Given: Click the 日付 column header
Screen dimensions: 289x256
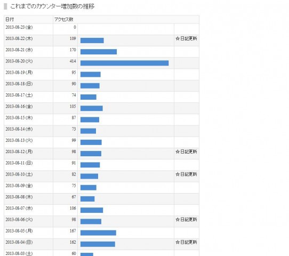Looking at the screenshot, I should [x=10, y=19].
